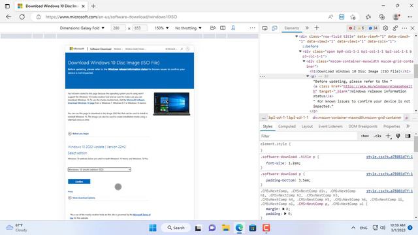Open style.css link for .software-download .title p
Image resolution: width=418 pixels, height=235 pixels.
click(x=389, y=157)
